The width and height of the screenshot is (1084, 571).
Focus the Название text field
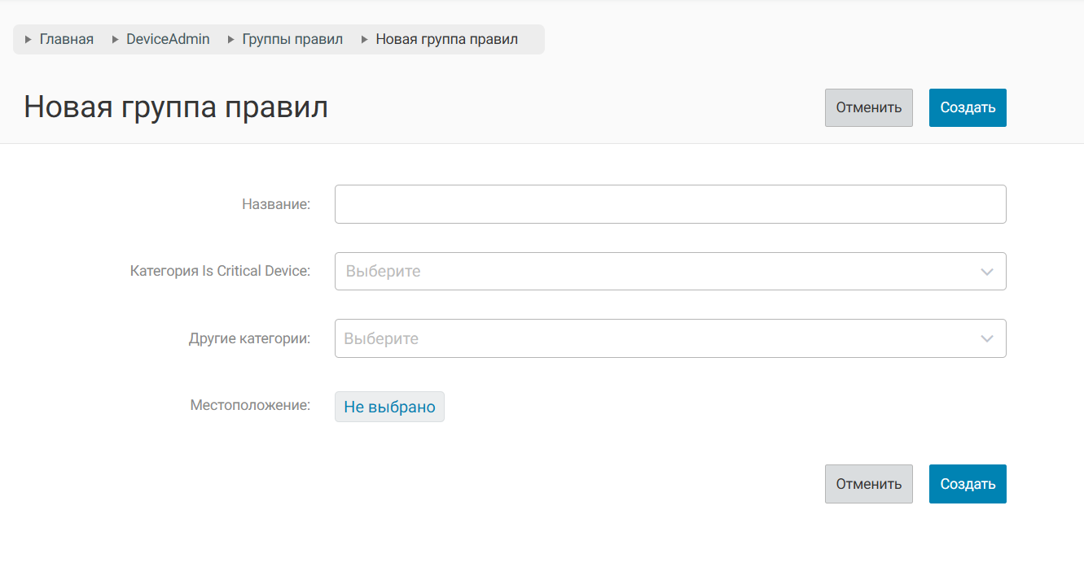click(x=669, y=204)
